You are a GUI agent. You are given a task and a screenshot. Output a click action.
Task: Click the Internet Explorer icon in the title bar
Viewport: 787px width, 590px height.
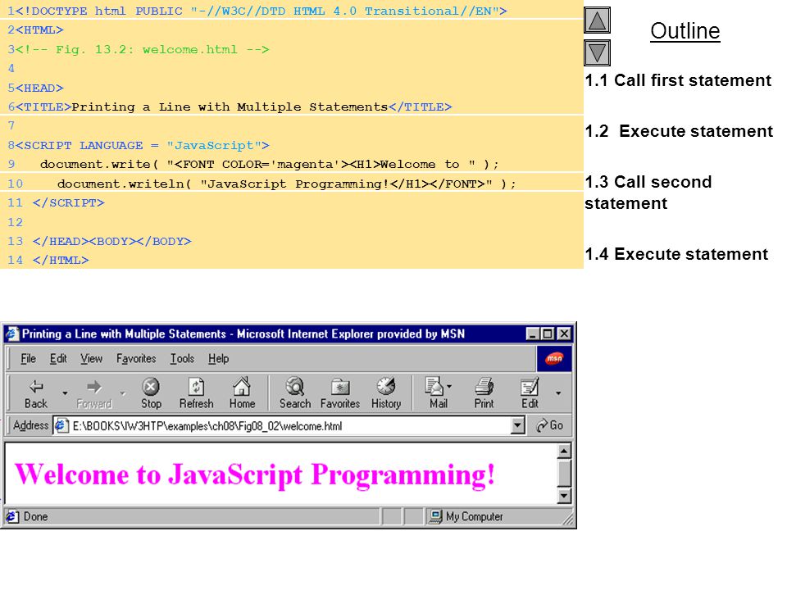coord(12,334)
